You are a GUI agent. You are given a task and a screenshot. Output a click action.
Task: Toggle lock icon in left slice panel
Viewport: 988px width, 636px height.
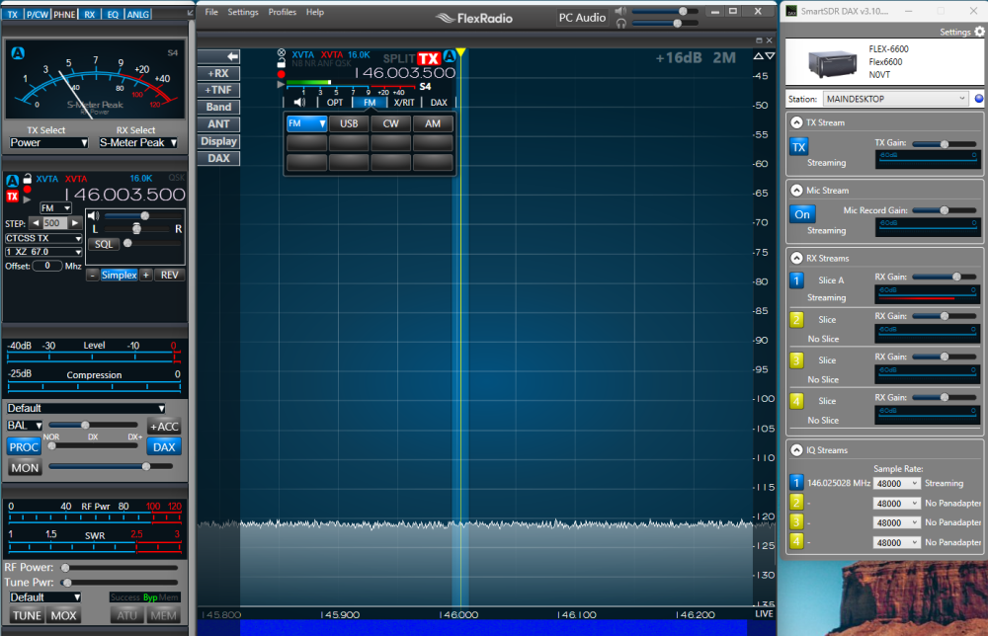(27, 179)
